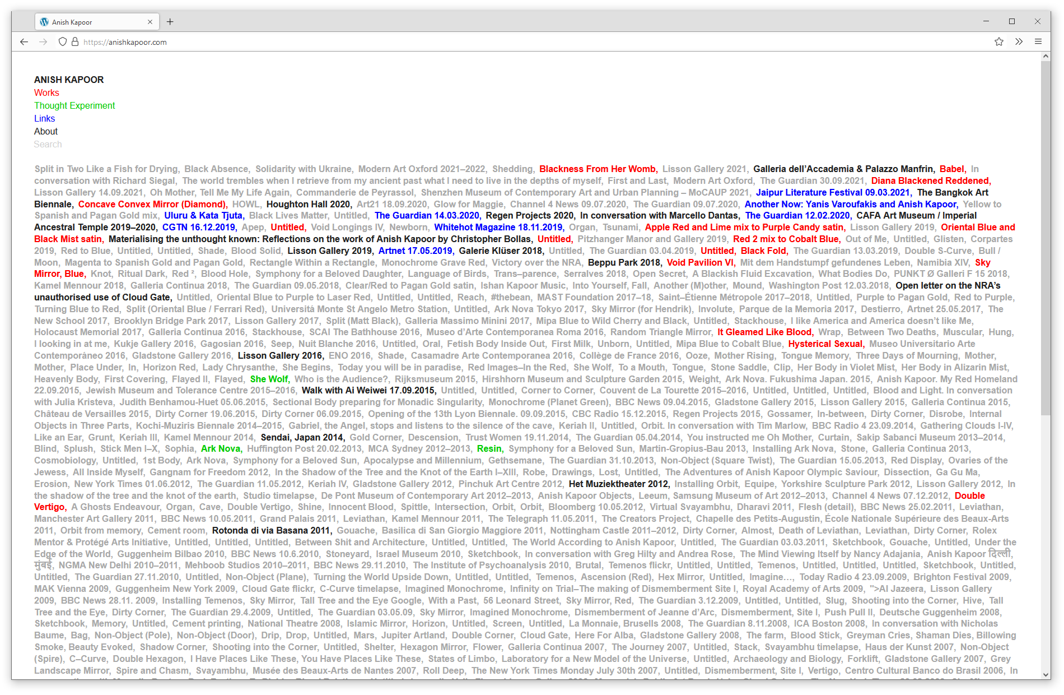Open the Sendai, Japan 2014 link
Viewport: 1064px width, 695px height.
302,437
